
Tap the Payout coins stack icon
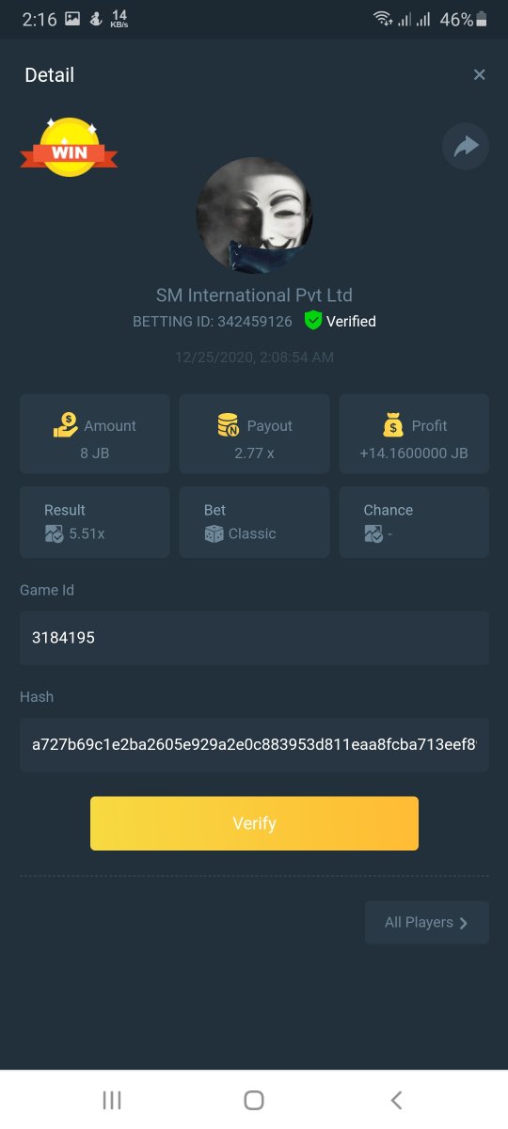coord(228,425)
